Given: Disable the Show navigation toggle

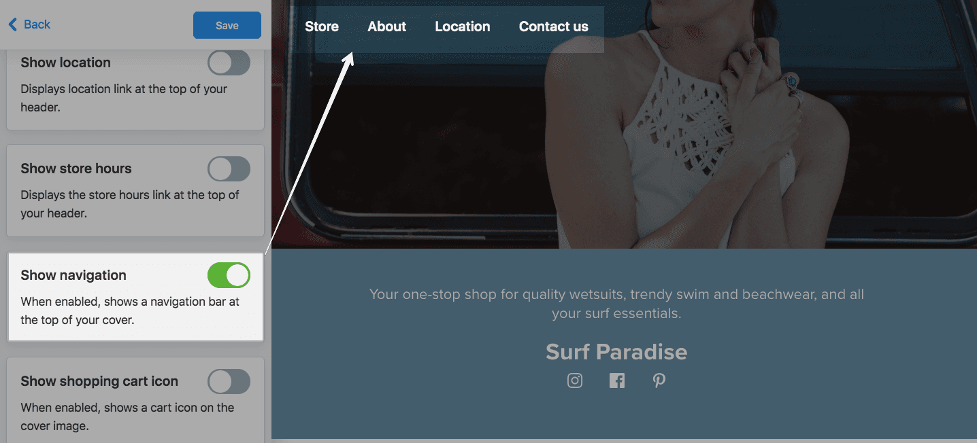Looking at the screenshot, I should (x=229, y=276).
